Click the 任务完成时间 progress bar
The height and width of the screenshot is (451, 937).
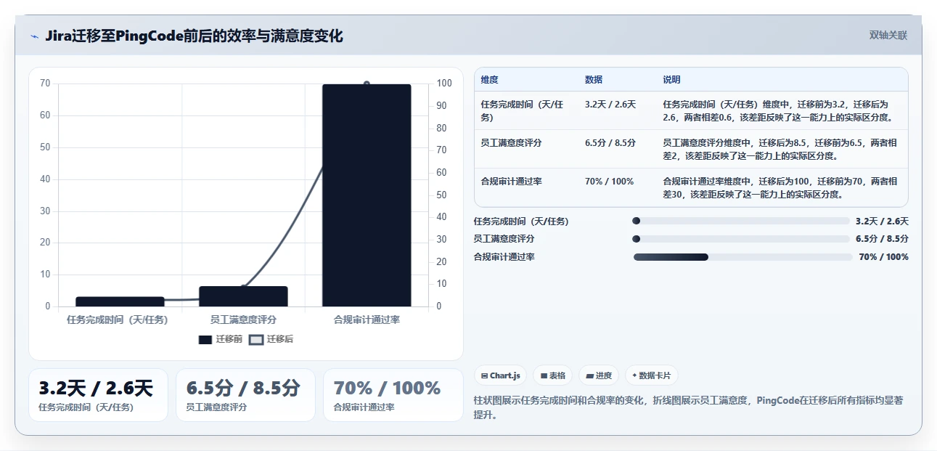pyautogui.click(x=741, y=221)
